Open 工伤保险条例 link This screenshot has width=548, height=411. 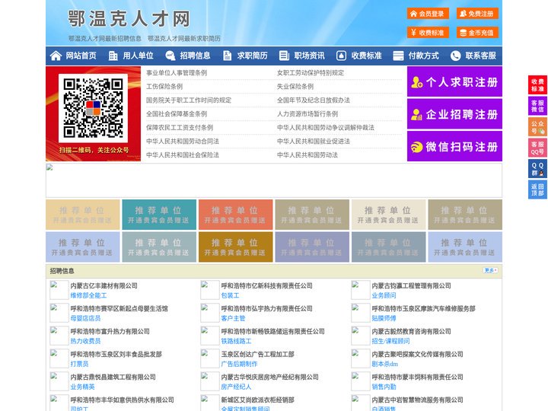click(164, 86)
